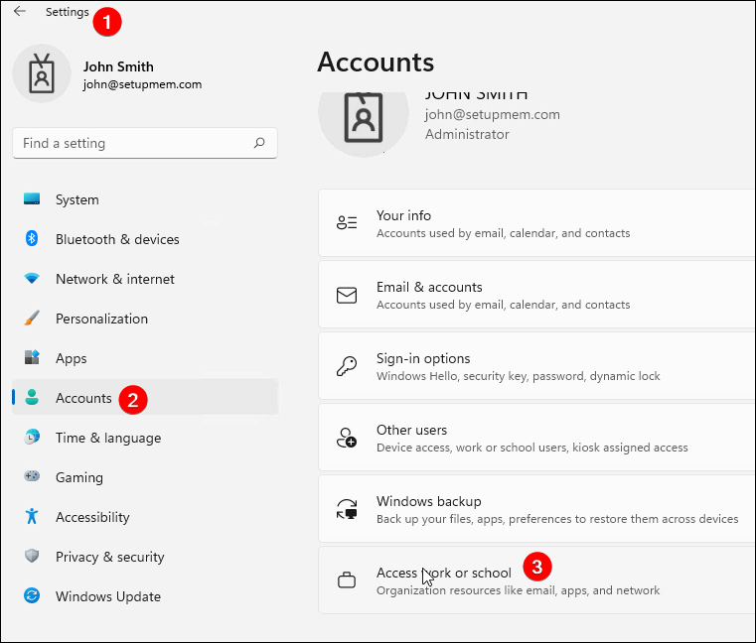
Task: Click the Windows Update sync icon
Action: (x=32, y=595)
